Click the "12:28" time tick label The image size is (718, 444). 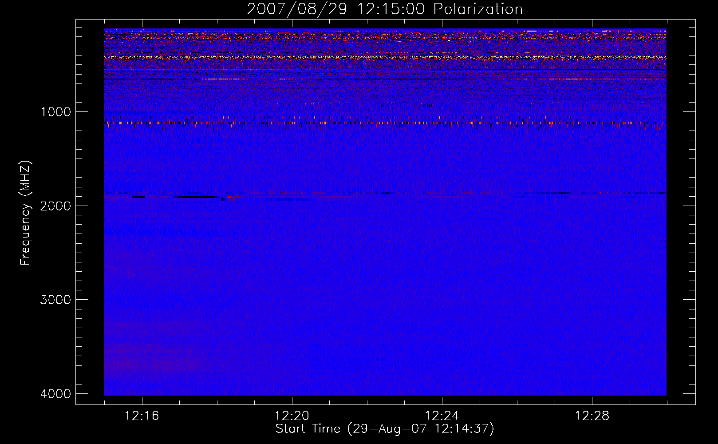592,416
